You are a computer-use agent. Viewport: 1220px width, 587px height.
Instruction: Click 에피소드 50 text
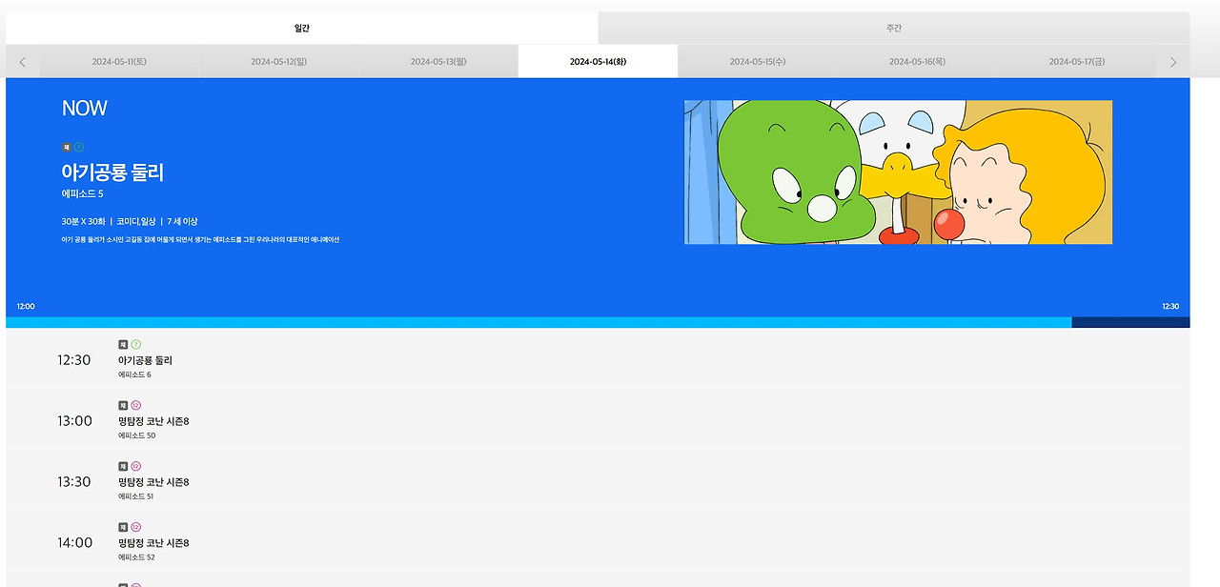pos(136,435)
